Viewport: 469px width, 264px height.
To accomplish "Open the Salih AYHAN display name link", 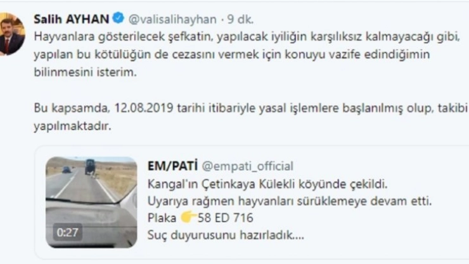I will [x=72, y=19].
